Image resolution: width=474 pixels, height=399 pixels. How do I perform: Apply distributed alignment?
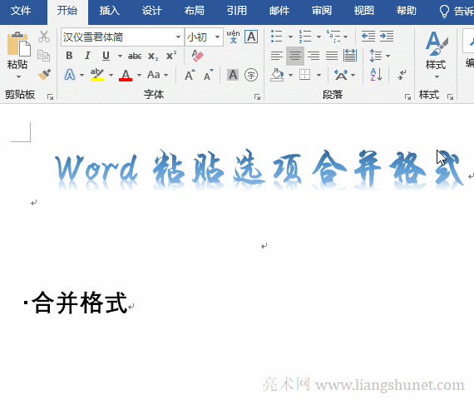(350, 56)
